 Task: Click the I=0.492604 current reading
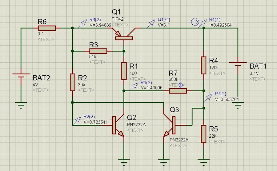(x=220, y=25)
